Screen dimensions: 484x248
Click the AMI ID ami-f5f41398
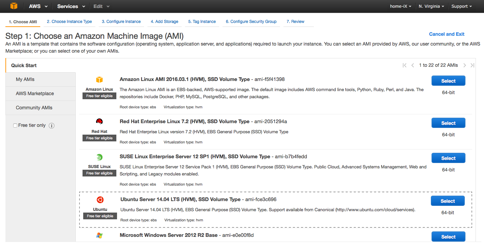(x=270, y=79)
